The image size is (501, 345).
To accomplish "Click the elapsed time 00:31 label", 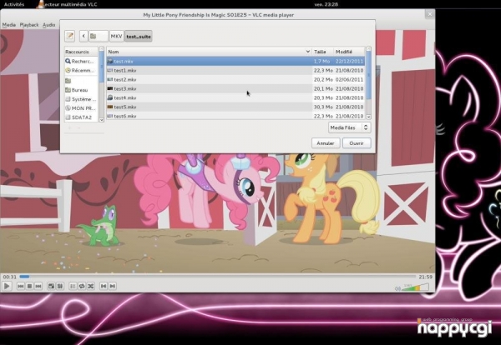I will tap(9, 277).
